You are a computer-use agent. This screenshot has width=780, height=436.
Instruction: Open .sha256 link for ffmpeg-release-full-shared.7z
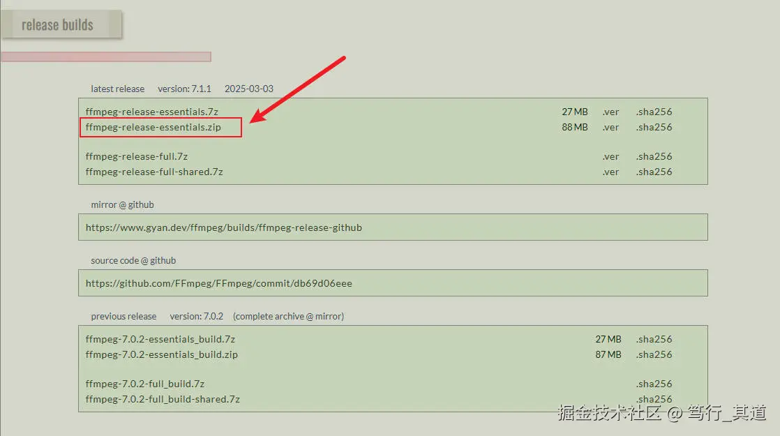(x=654, y=172)
